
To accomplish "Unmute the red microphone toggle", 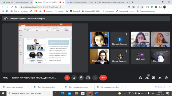I will (x=67, y=78).
